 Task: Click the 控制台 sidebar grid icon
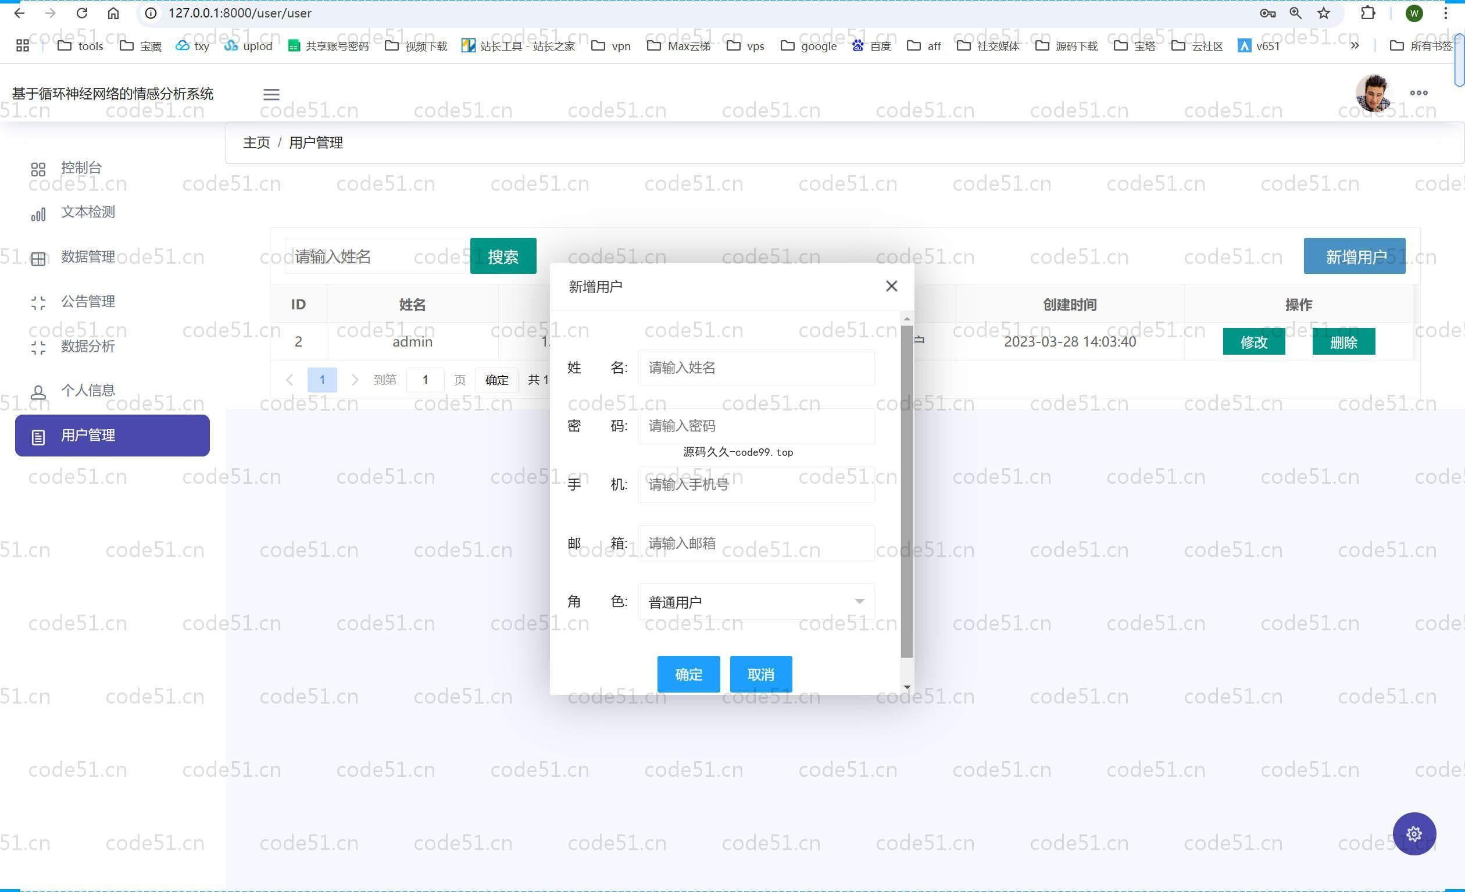pyautogui.click(x=38, y=169)
